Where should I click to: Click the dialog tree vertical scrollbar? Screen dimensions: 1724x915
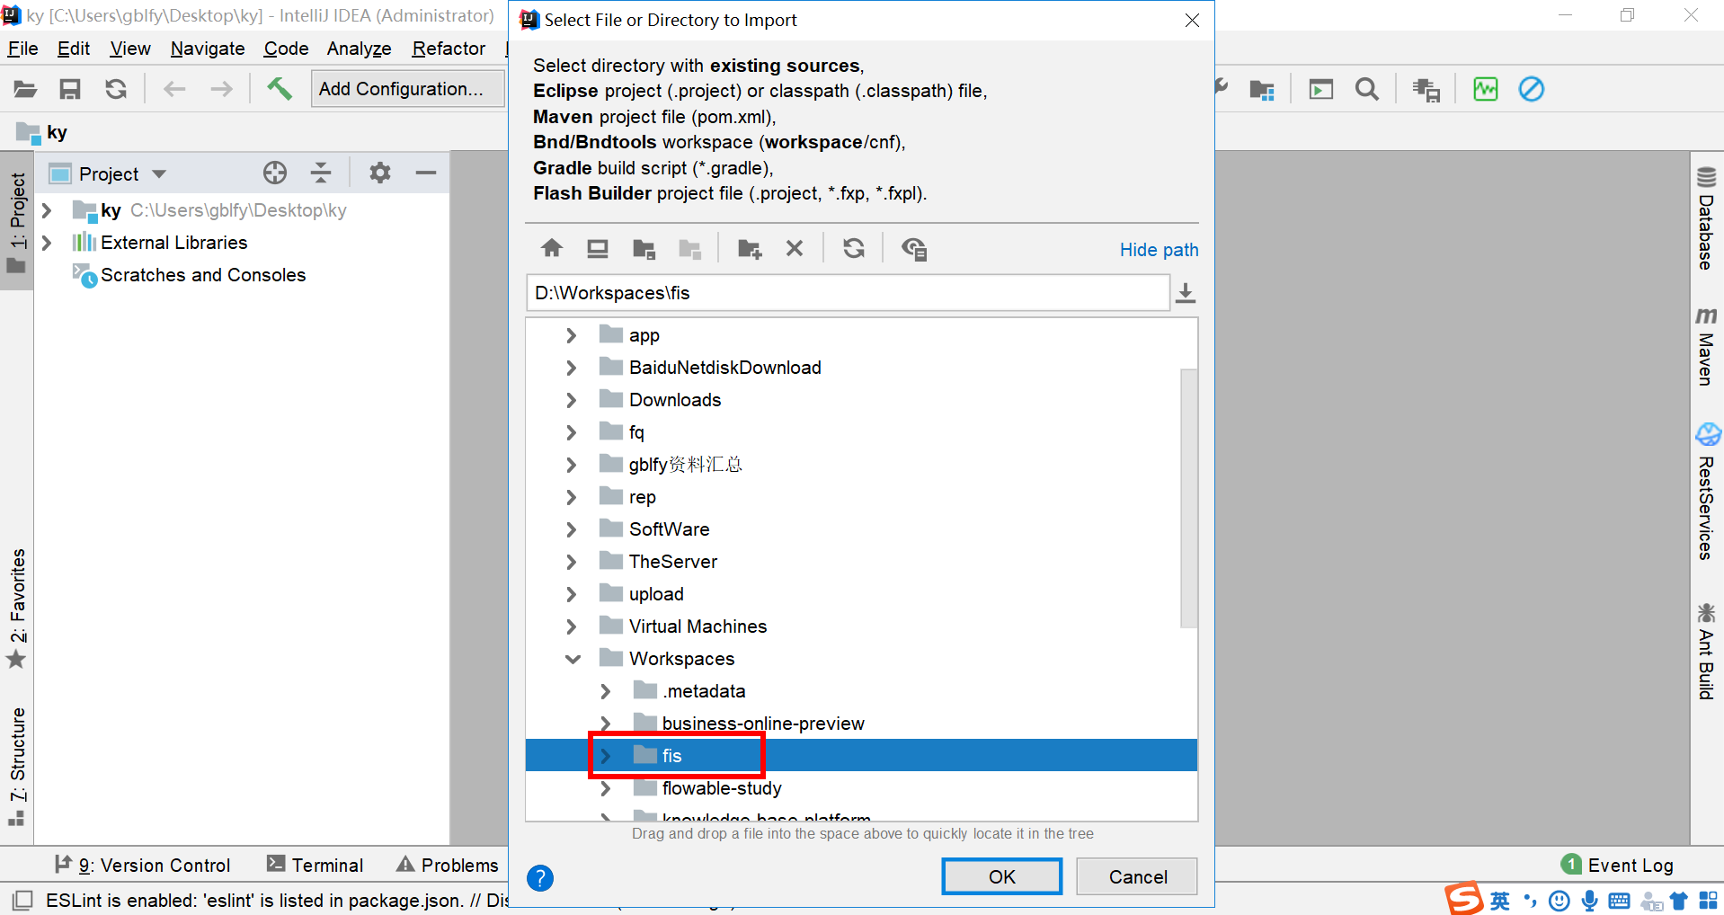pos(1188,498)
